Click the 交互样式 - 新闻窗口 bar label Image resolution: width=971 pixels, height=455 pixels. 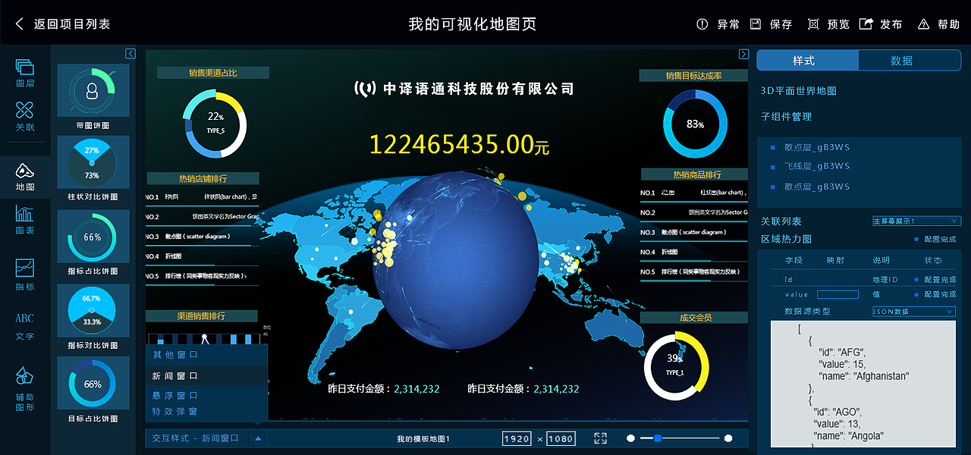pos(196,438)
